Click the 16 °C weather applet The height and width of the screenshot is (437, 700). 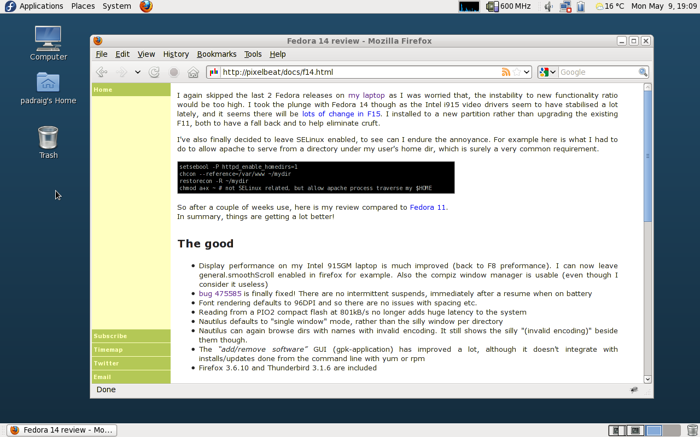[610, 6]
